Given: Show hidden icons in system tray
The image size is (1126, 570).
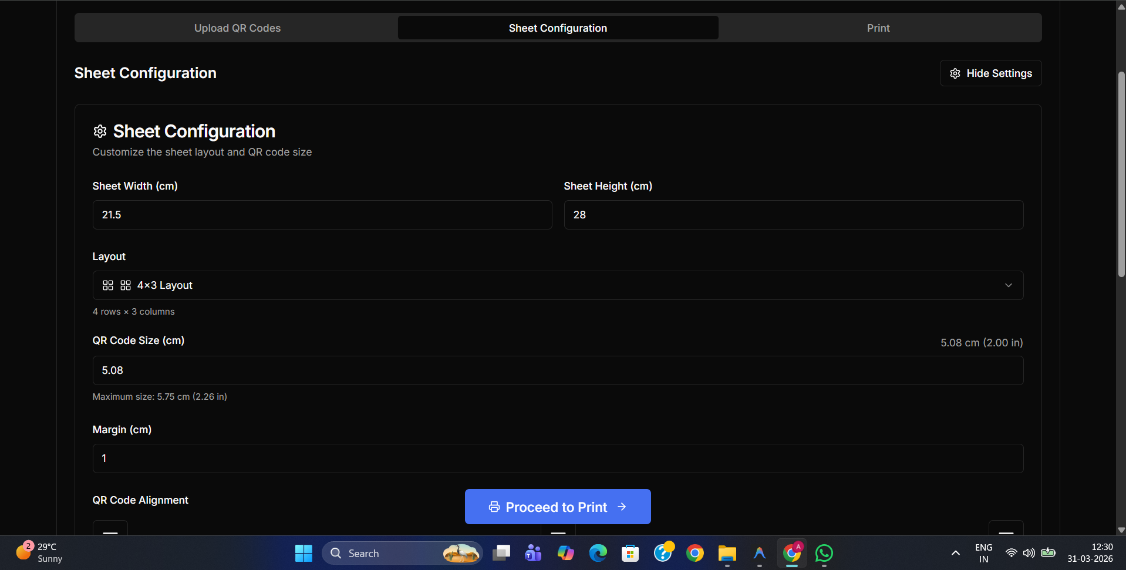Looking at the screenshot, I should tap(955, 553).
